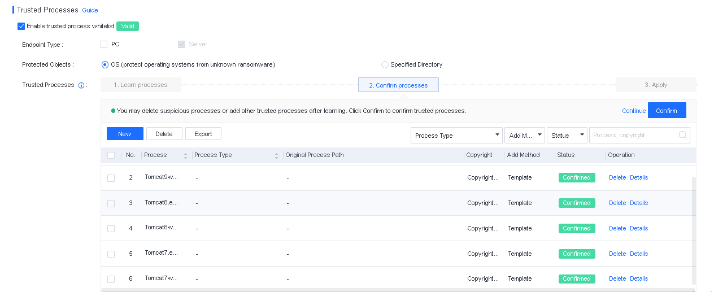This screenshot has width=714, height=292.
Task: Choose the OS protected objects radio
Action: (105, 65)
